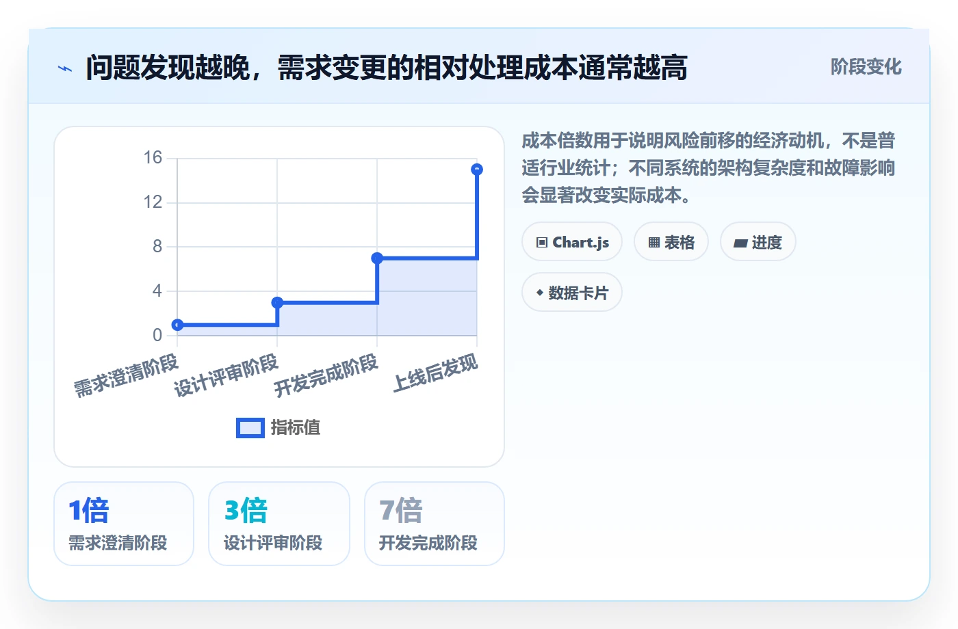The width and height of the screenshot is (958, 629).
Task: Click the data point at 上线后发现
Action: tap(477, 170)
